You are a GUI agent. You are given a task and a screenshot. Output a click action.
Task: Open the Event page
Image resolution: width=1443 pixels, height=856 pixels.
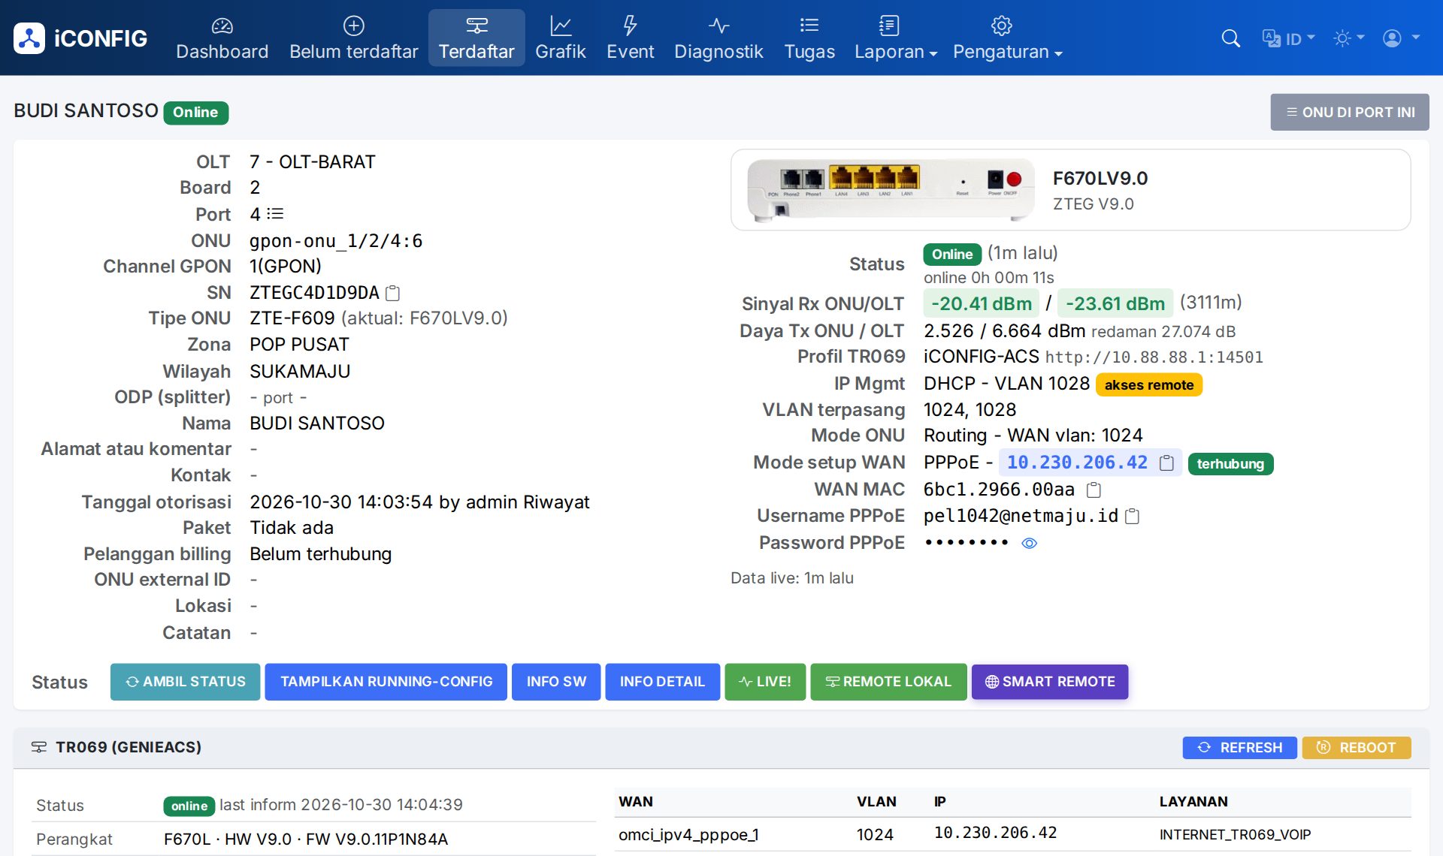[630, 38]
